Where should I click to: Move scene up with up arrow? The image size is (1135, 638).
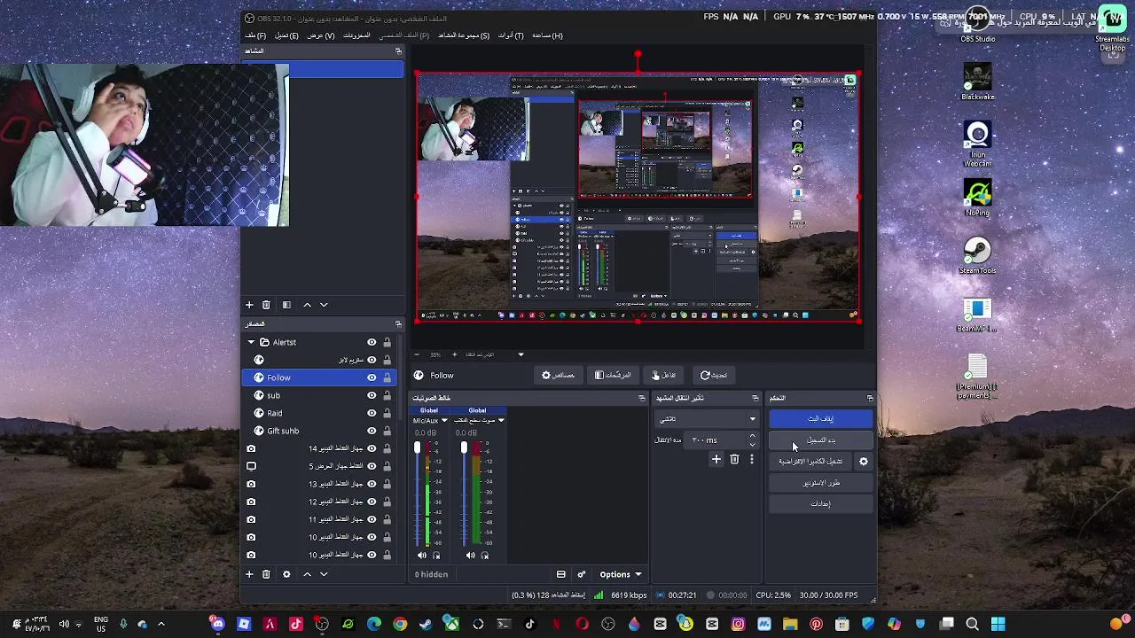(307, 305)
